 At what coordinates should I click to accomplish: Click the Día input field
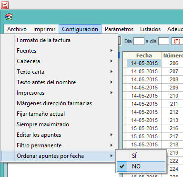point(139,41)
